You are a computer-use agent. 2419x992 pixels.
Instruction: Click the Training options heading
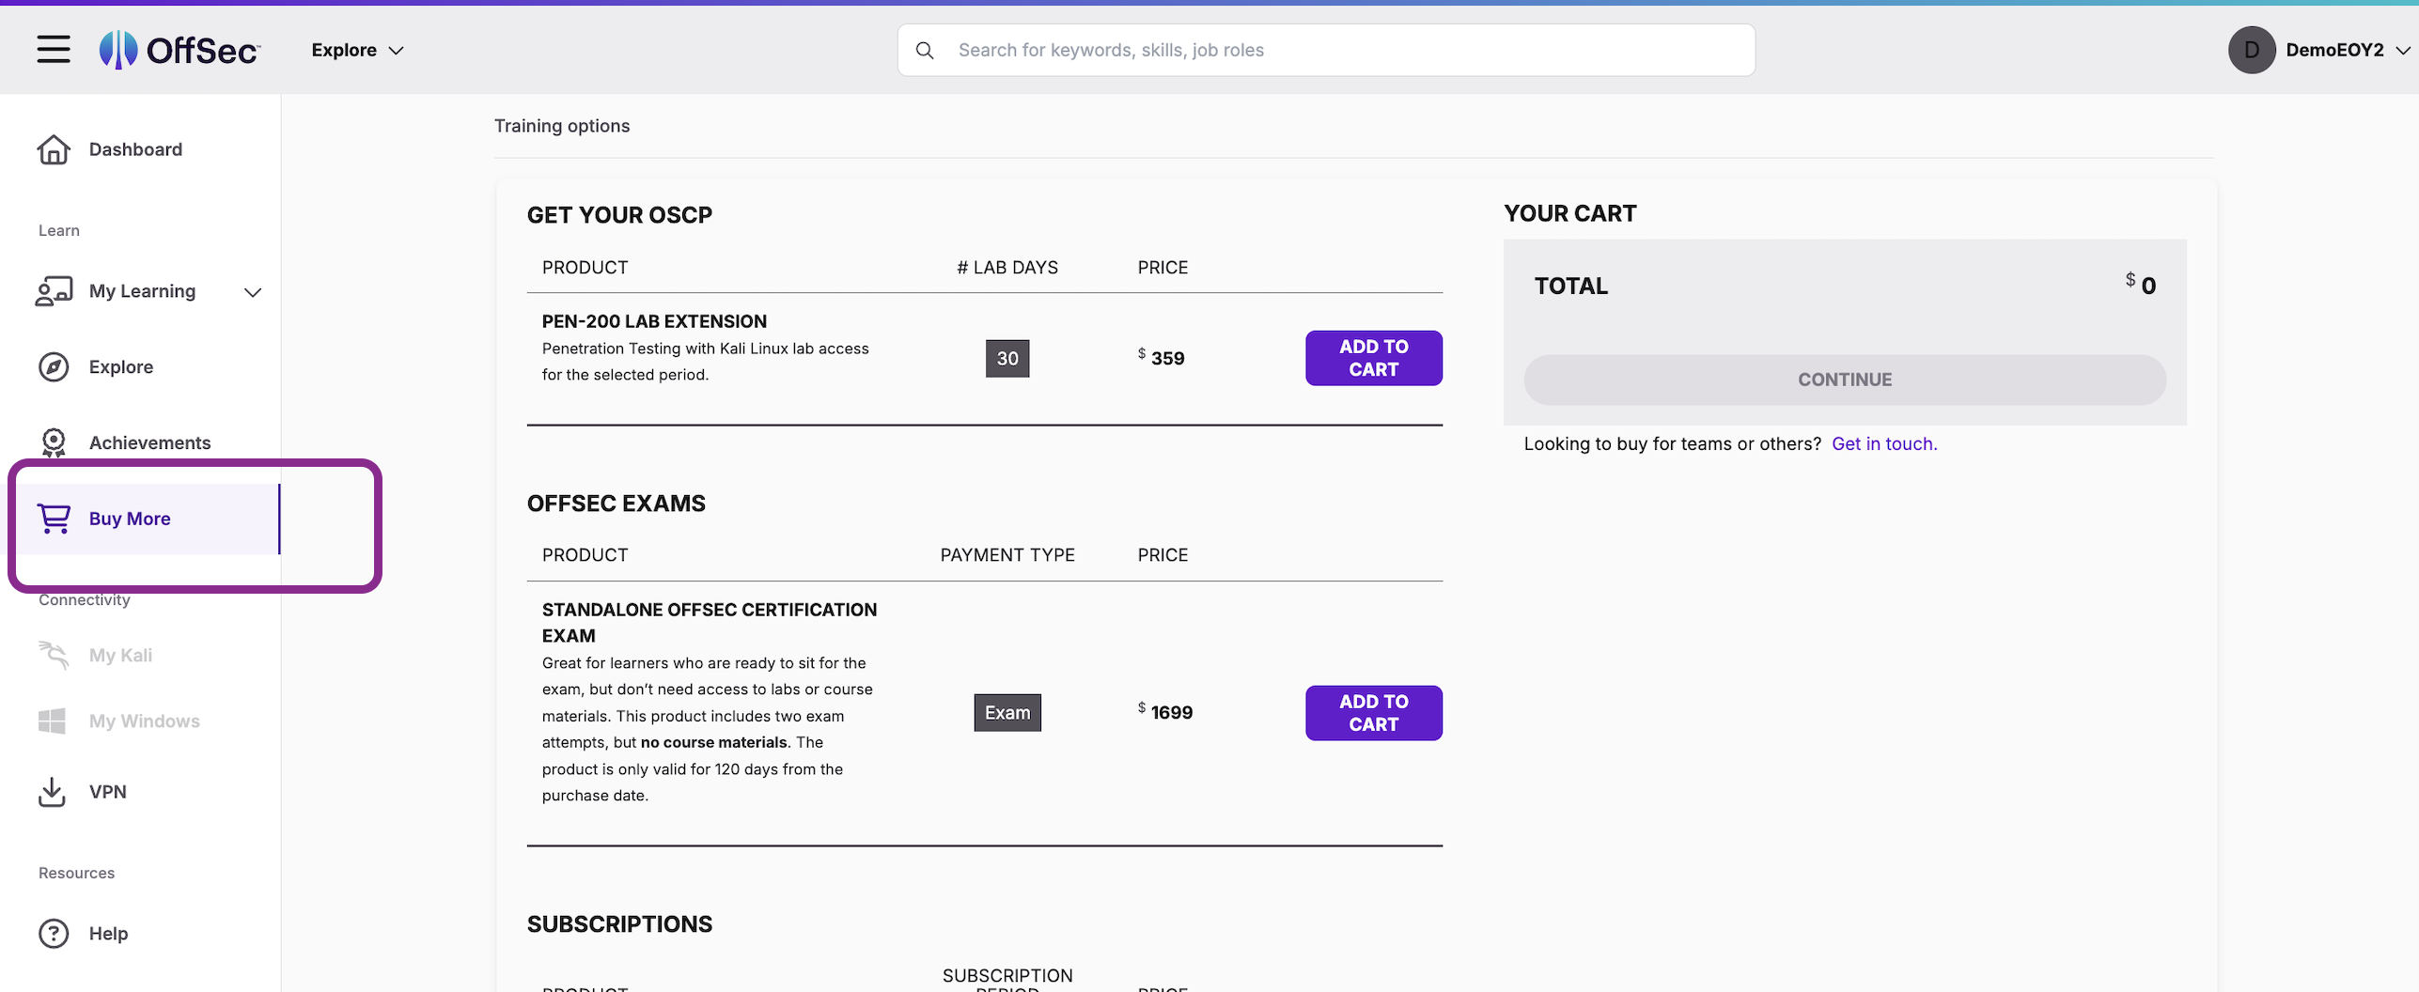pyautogui.click(x=562, y=126)
